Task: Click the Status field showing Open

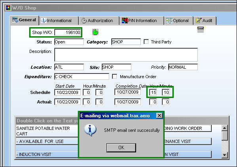Action: click(69, 42)
